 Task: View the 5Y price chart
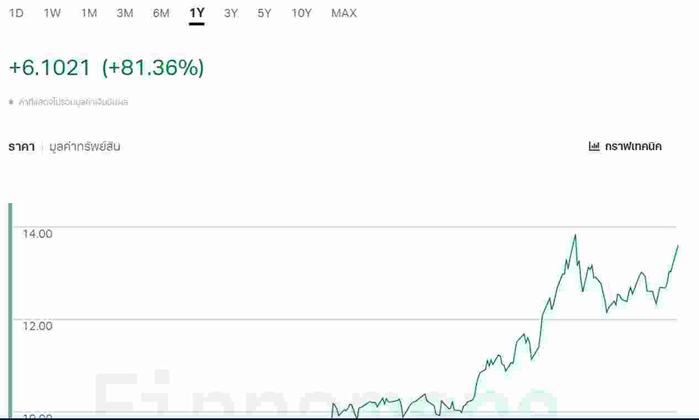pyautogui.click(x=264, y=13)
